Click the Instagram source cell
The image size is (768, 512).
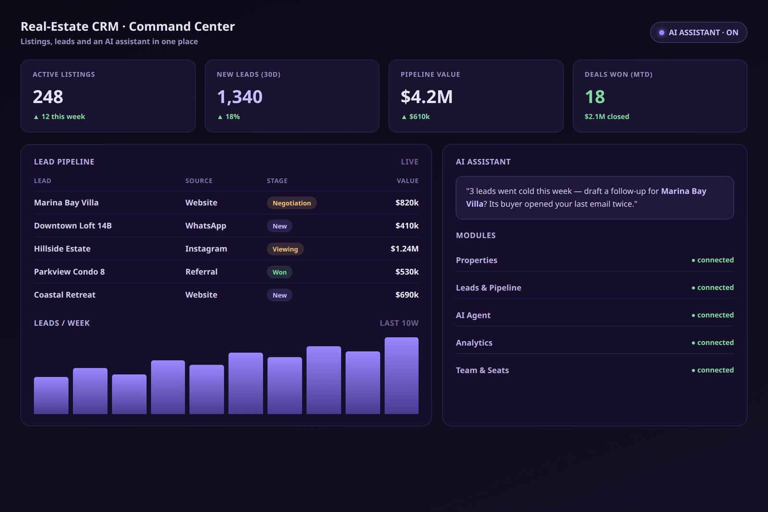[x=206, y=249]
